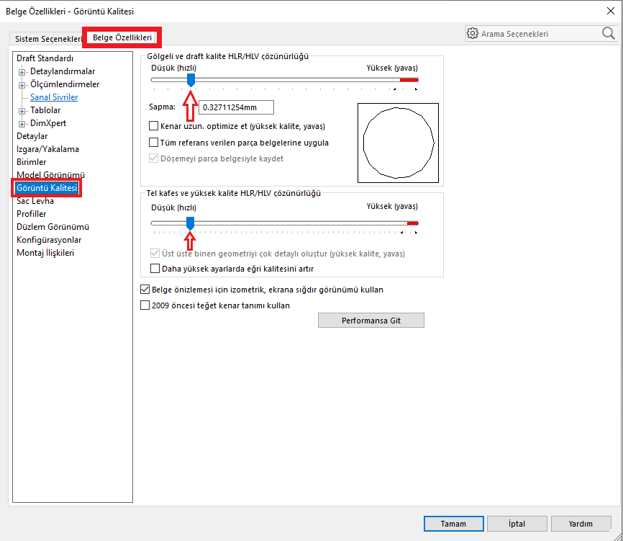Screen dimensions: 623x541
Task: Select the Belge Özellikleri tab
Action: click(x=122, y=37)
